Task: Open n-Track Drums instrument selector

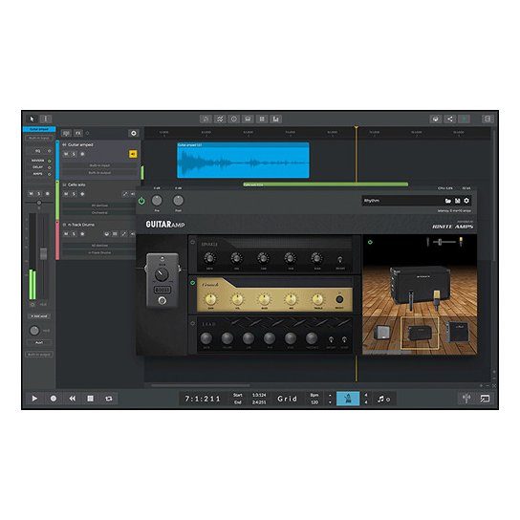Action: pyautogui.click(x=99, y=252)
